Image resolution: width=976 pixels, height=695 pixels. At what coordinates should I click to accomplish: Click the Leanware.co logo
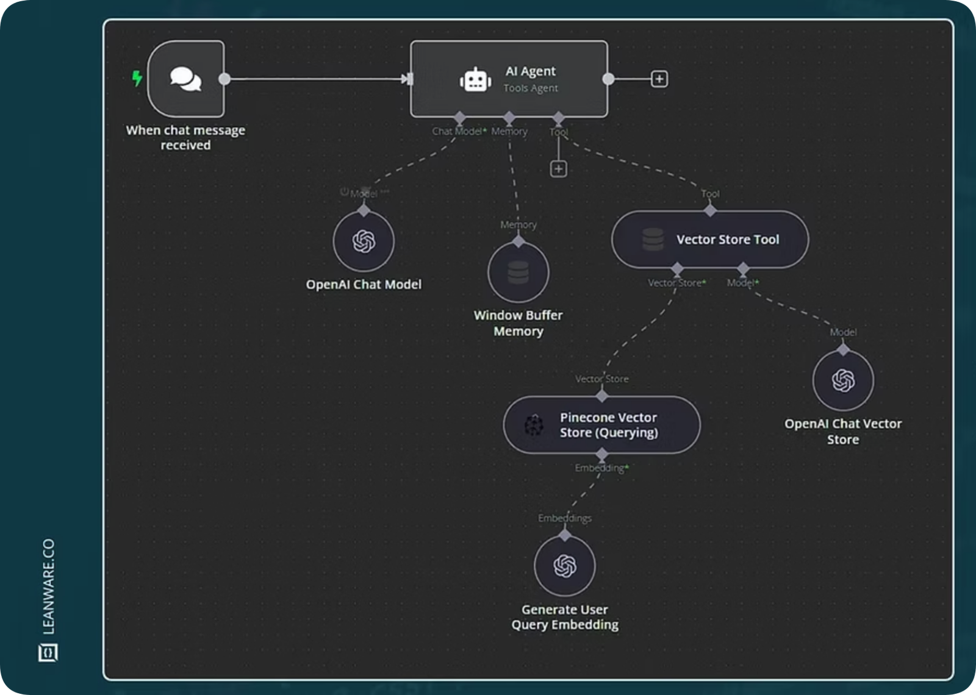(x=48, y=654)
